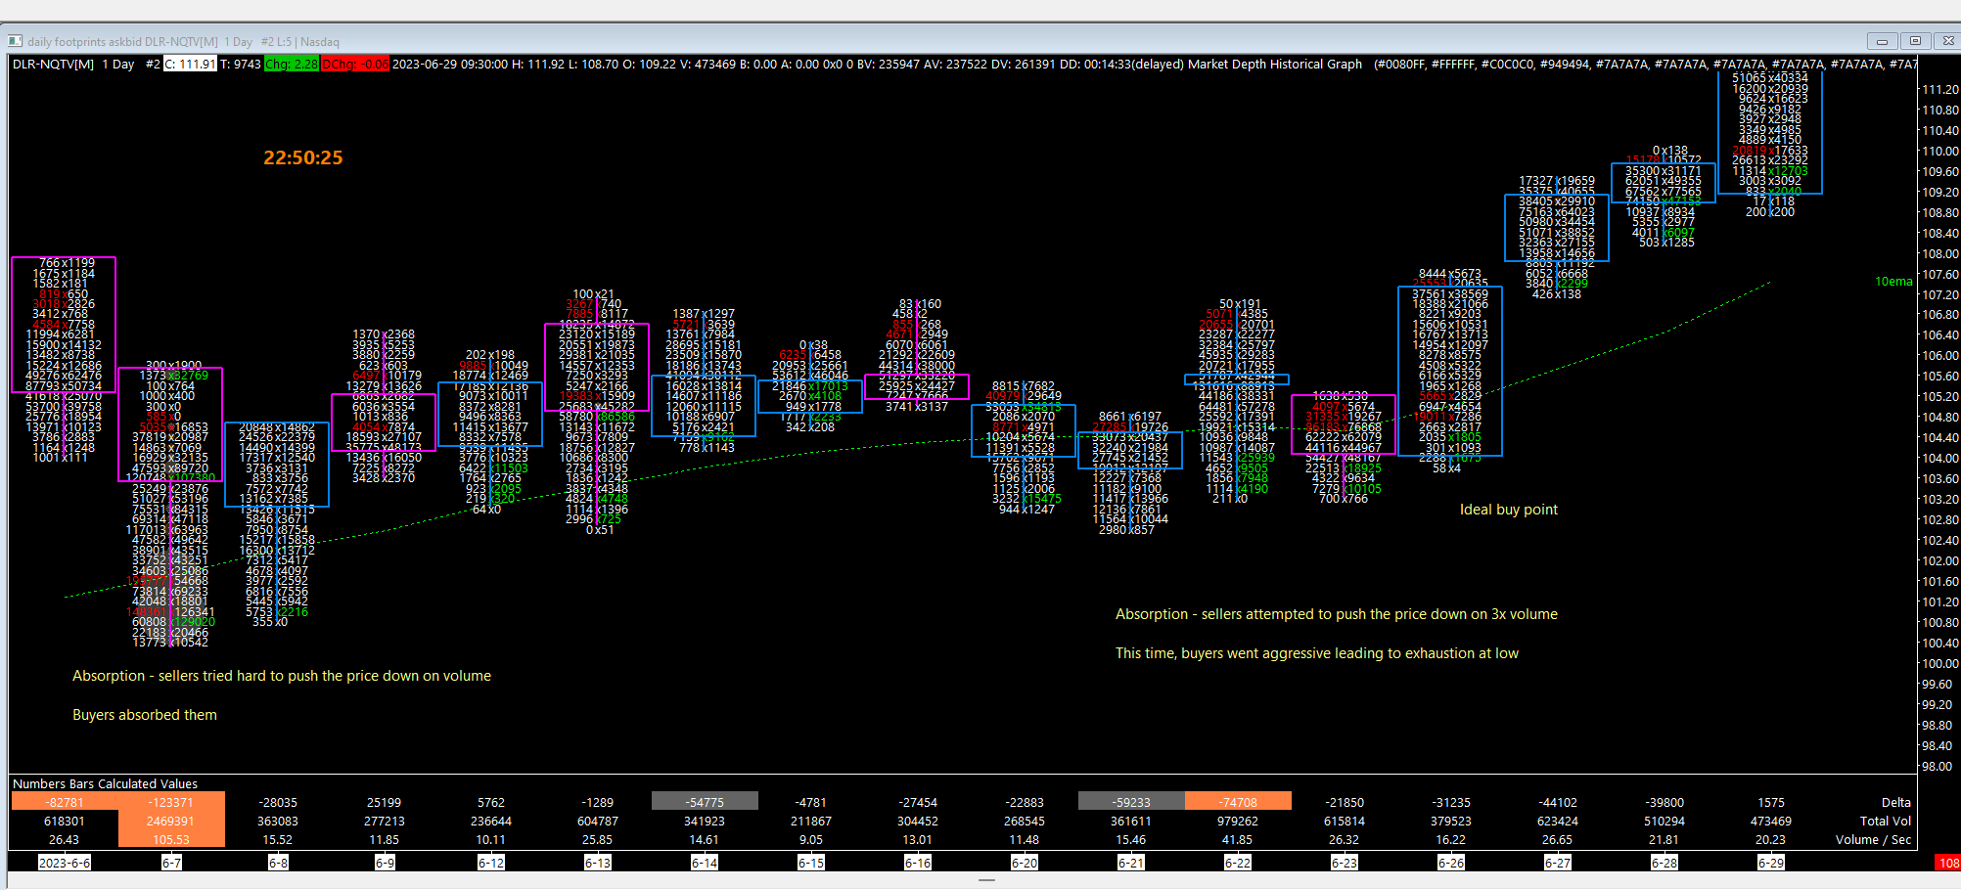Click the total volume cell 473469
Screen dimensions: 1961x890
point(1771,821)
